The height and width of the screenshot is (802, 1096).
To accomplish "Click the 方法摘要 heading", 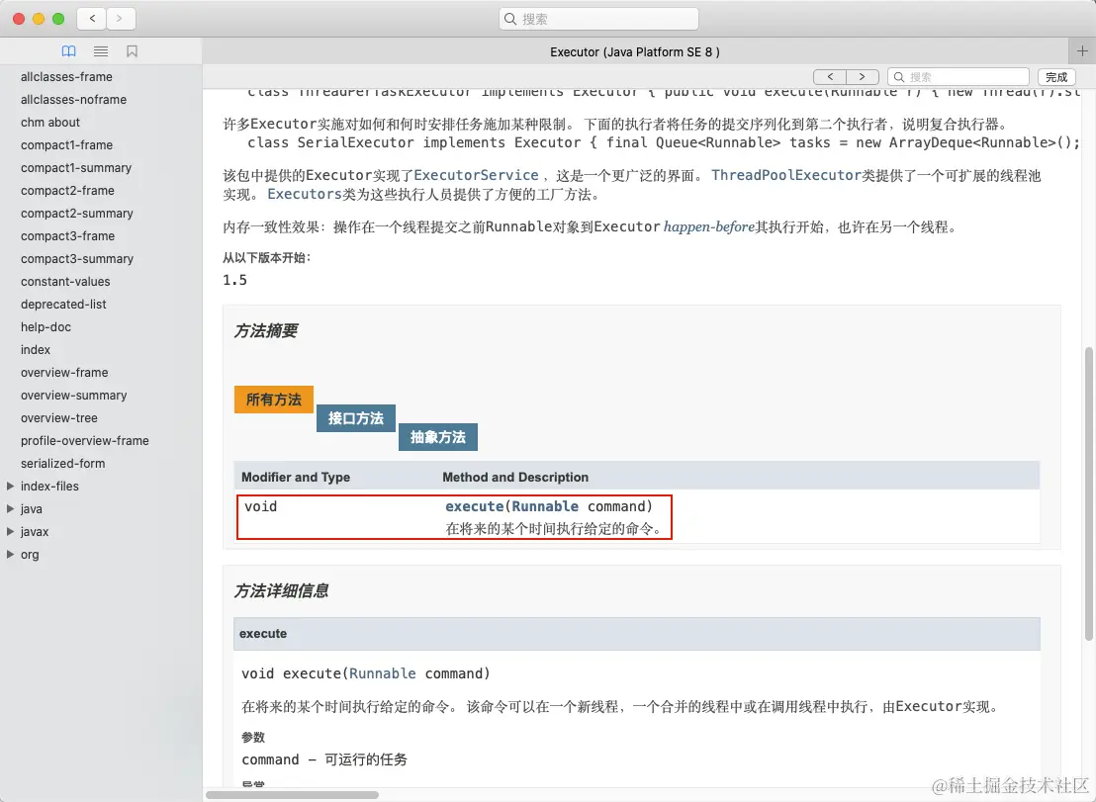I will pos(266,330).
